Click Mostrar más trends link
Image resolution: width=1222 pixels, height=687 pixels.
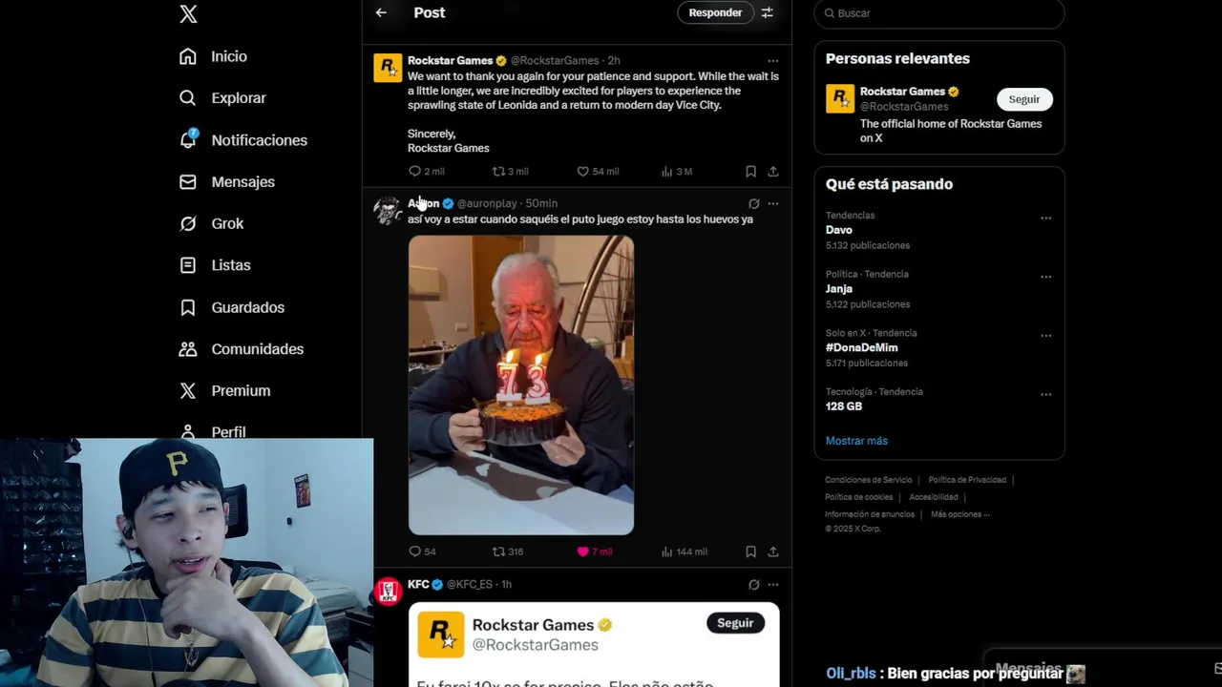(x=856, y=441)
